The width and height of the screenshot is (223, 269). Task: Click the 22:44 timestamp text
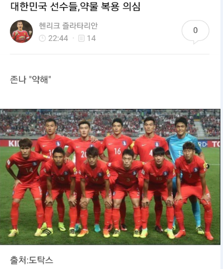tap(58, 38)
